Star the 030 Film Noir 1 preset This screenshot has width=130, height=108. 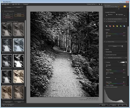pyautogui.click(x=3, y=68)
